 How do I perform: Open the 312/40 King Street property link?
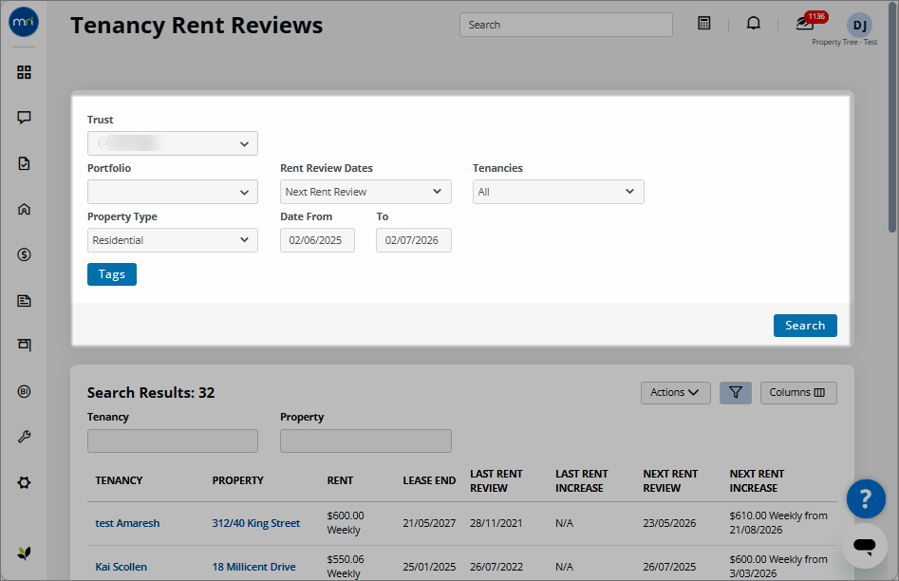tap(255, 523)
